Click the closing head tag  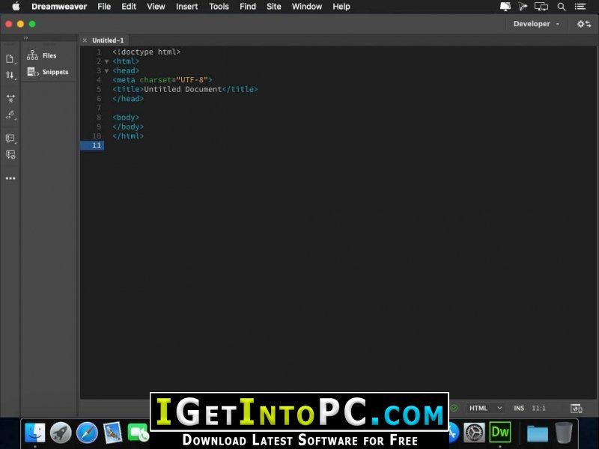pyautogui.click(x=128, y=99)
